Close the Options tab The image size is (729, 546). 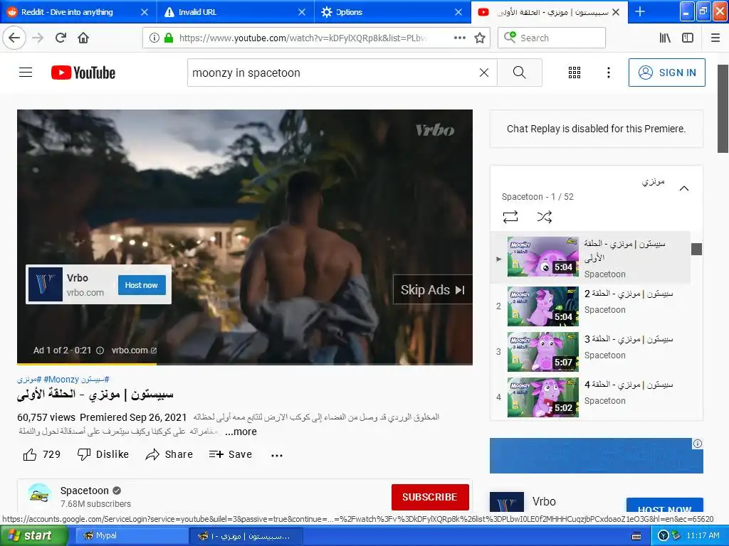click(458, 12)
